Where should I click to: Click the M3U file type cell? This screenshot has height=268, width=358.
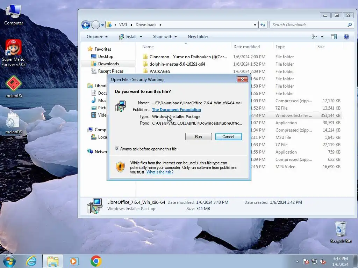pyautogui.click(x=283, y=137)
